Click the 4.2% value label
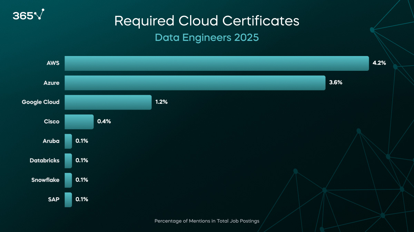414x232 pixels. [379, 63]
